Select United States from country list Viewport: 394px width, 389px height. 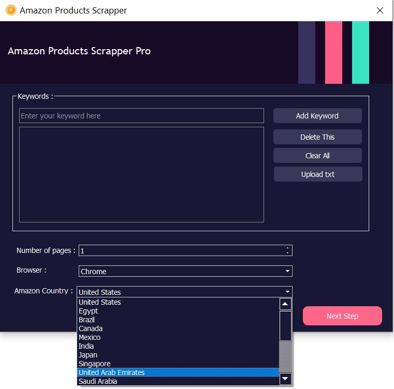pos(178,302)
